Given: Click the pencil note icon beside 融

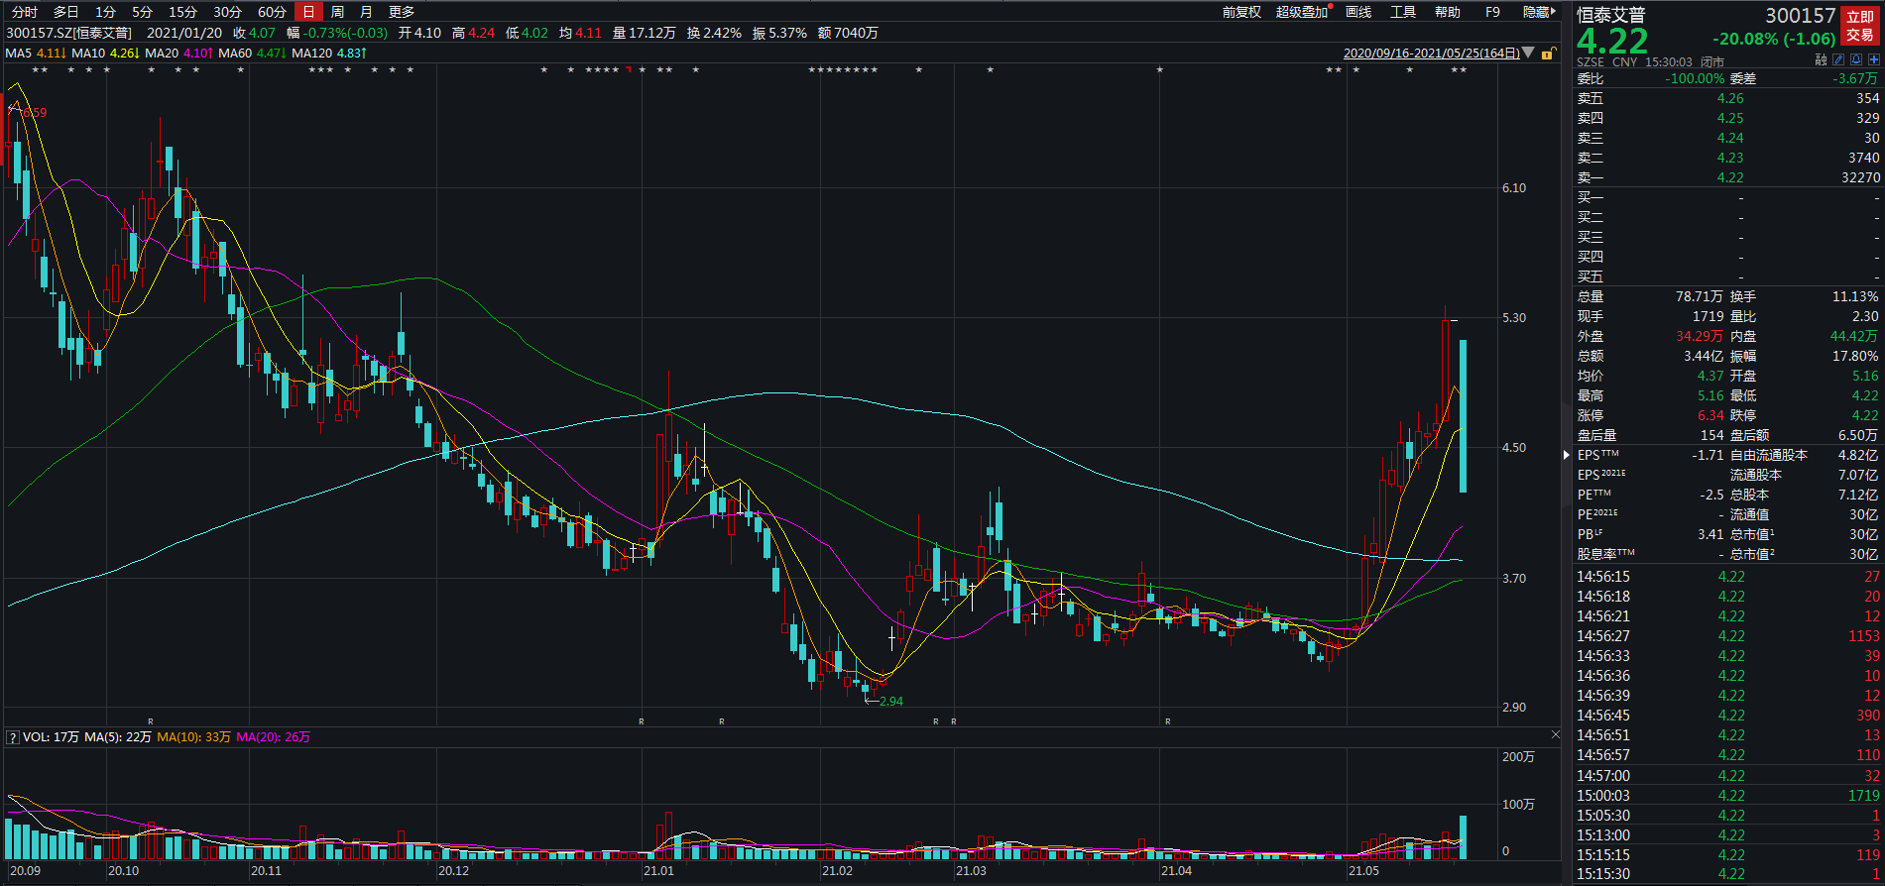Looking at the screenshot, I should click(1838, 60).
